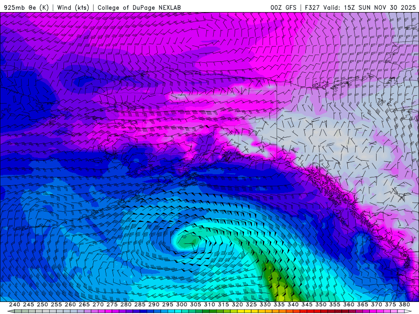This screenshot has height=314, width=419.
Task: Click the 310 value on the color scale
Action: click(209, 305)
